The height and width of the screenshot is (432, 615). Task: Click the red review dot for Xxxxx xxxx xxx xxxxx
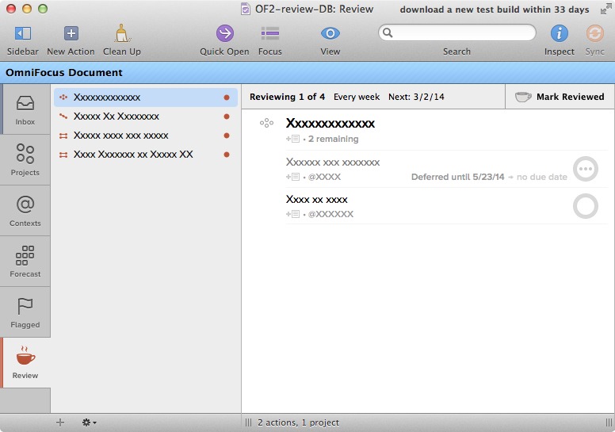tap(227, 136)
